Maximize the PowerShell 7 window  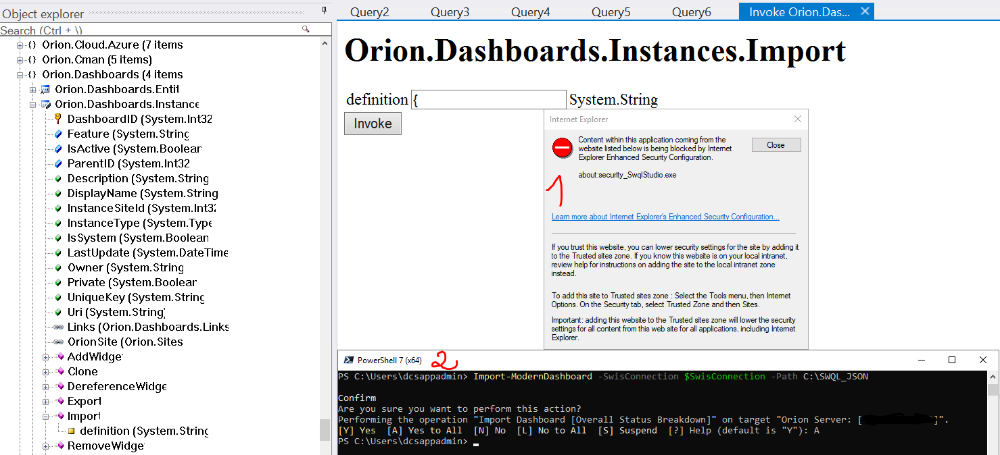tap(952, 360)
